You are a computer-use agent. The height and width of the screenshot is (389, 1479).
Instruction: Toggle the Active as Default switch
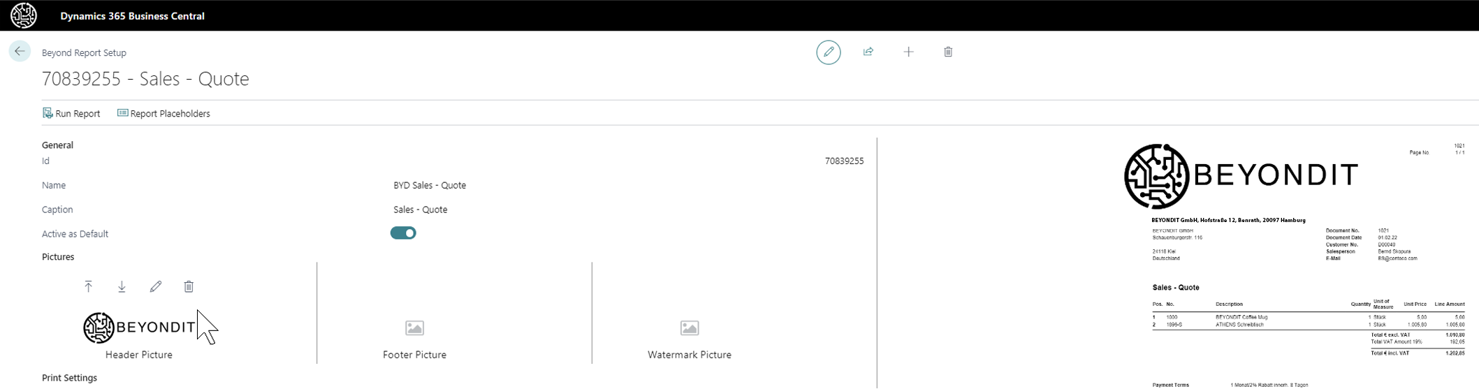(x=403, y=233)
